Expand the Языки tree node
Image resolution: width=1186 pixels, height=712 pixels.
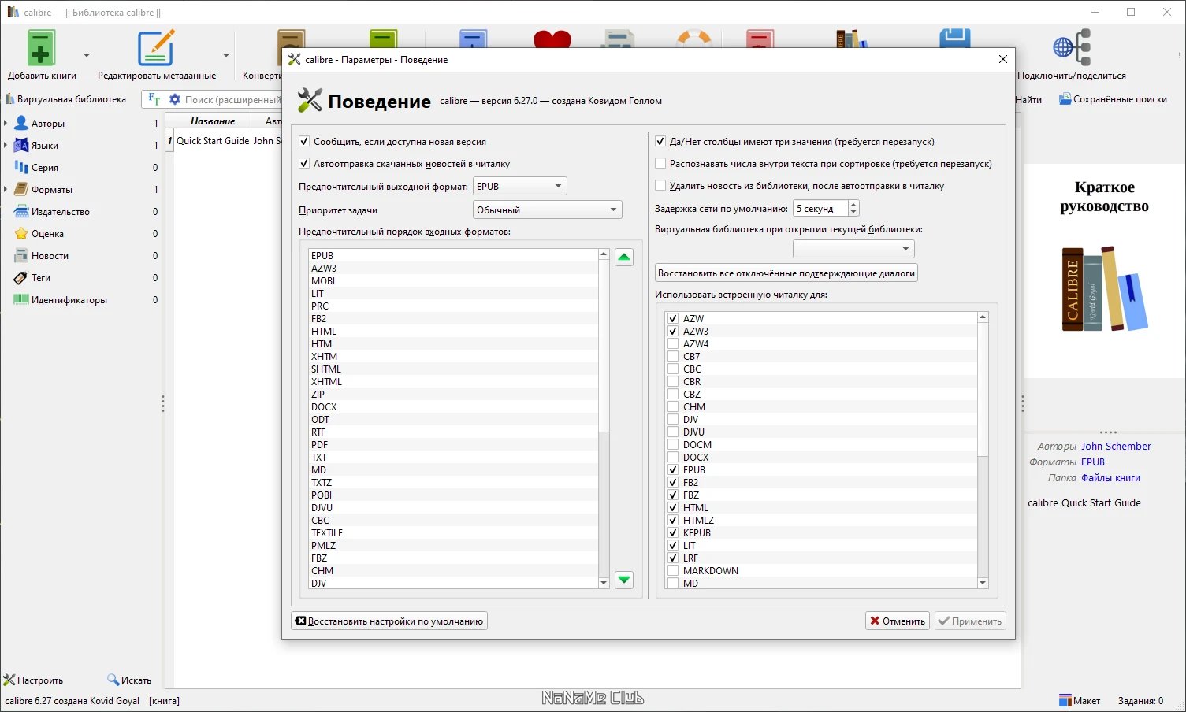coord(6,146)
